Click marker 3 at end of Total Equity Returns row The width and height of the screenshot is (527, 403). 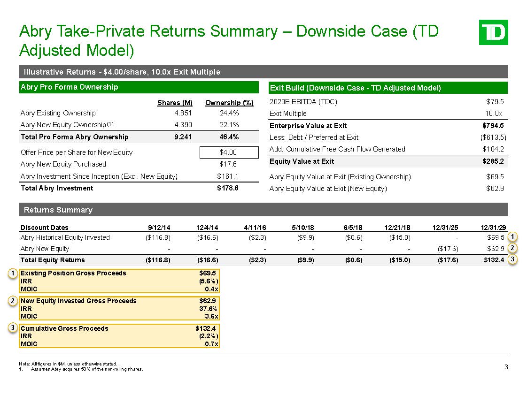click(x=514, y=259)
